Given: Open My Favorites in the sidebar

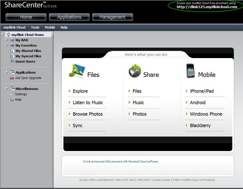Looking at the screenshot, I should coord(26,46).
